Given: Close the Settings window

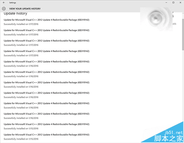Looking at the screenshot, I should click(180, 2).
